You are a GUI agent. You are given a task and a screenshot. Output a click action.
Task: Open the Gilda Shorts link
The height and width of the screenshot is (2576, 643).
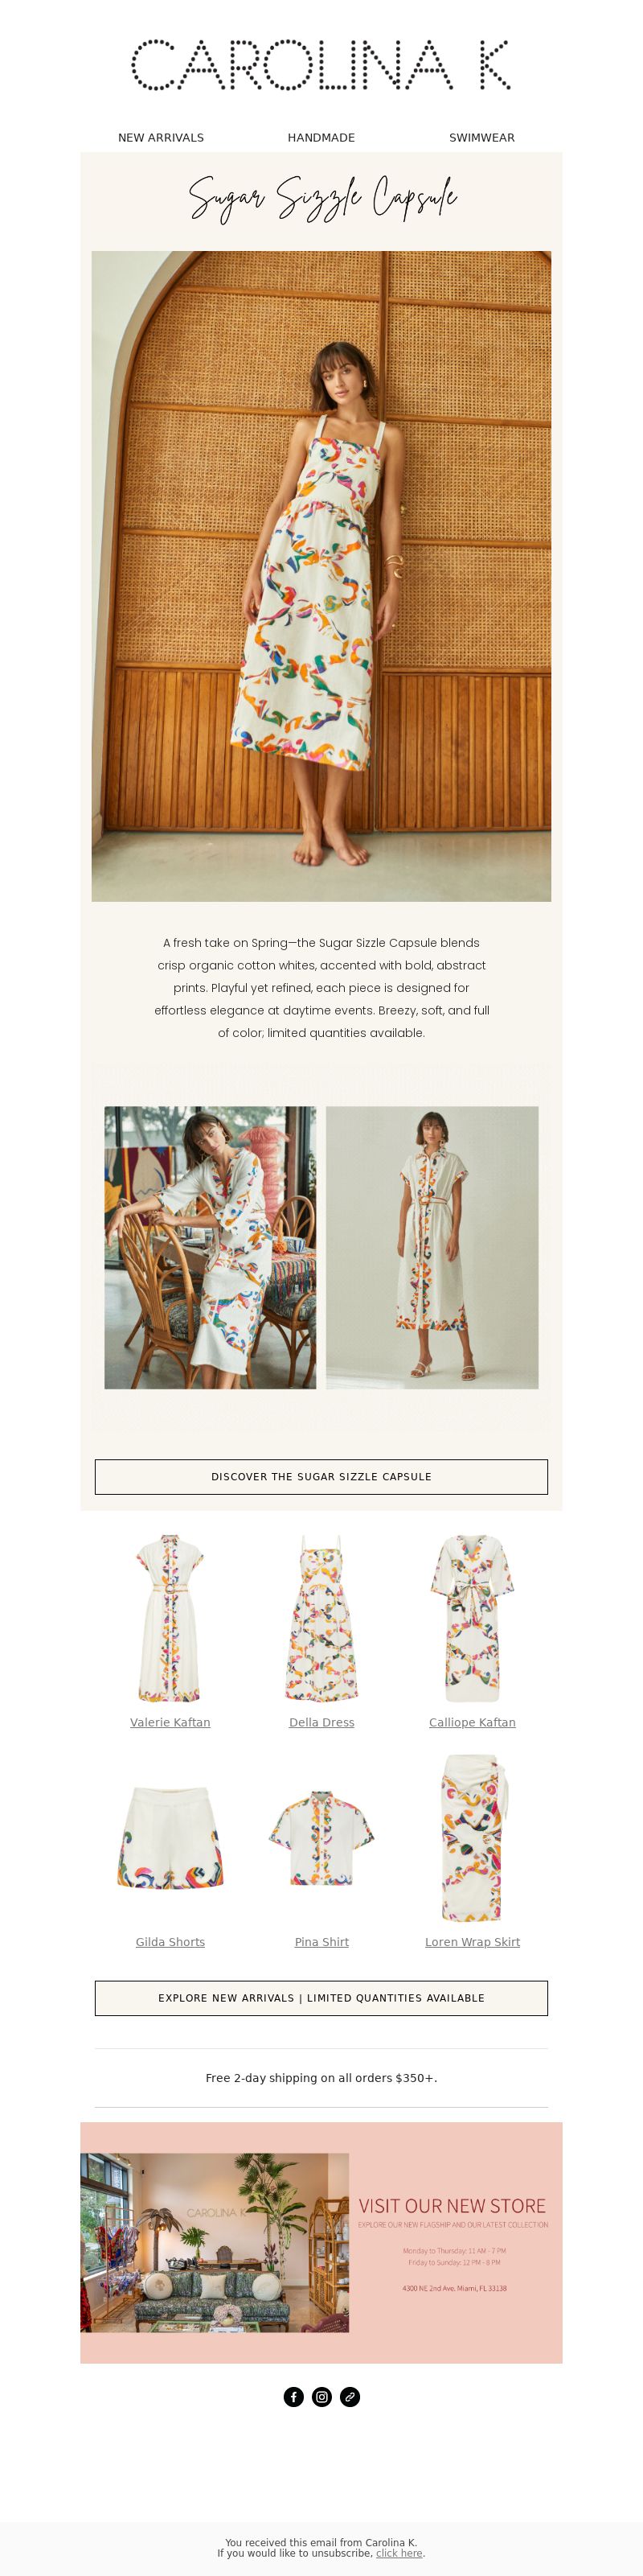170,1942
